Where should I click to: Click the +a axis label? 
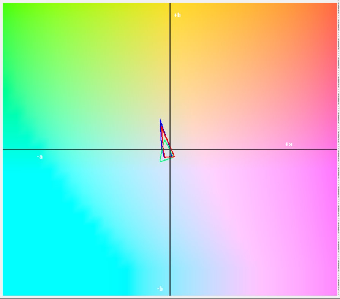289,144
